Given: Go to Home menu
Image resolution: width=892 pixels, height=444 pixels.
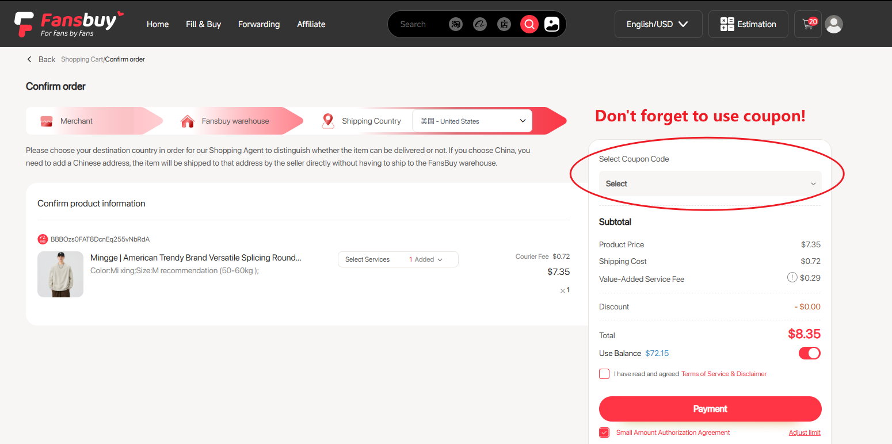Looking at the screenshot, I should 158,24.
